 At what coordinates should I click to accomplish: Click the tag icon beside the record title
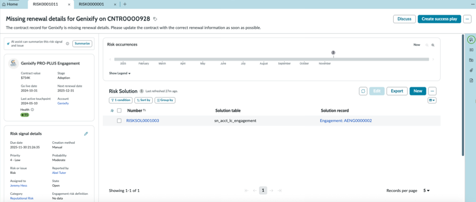coord(155,19)
